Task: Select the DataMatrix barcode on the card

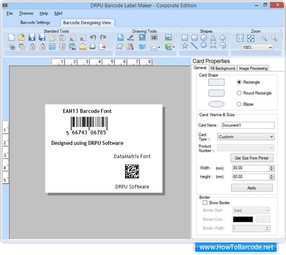Action: pyautogui.click(x=132, y=171)
